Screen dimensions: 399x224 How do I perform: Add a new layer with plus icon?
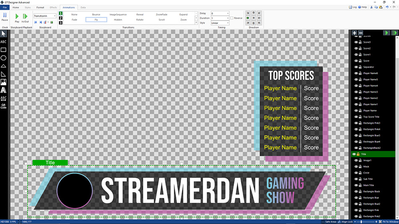[355, 33]
